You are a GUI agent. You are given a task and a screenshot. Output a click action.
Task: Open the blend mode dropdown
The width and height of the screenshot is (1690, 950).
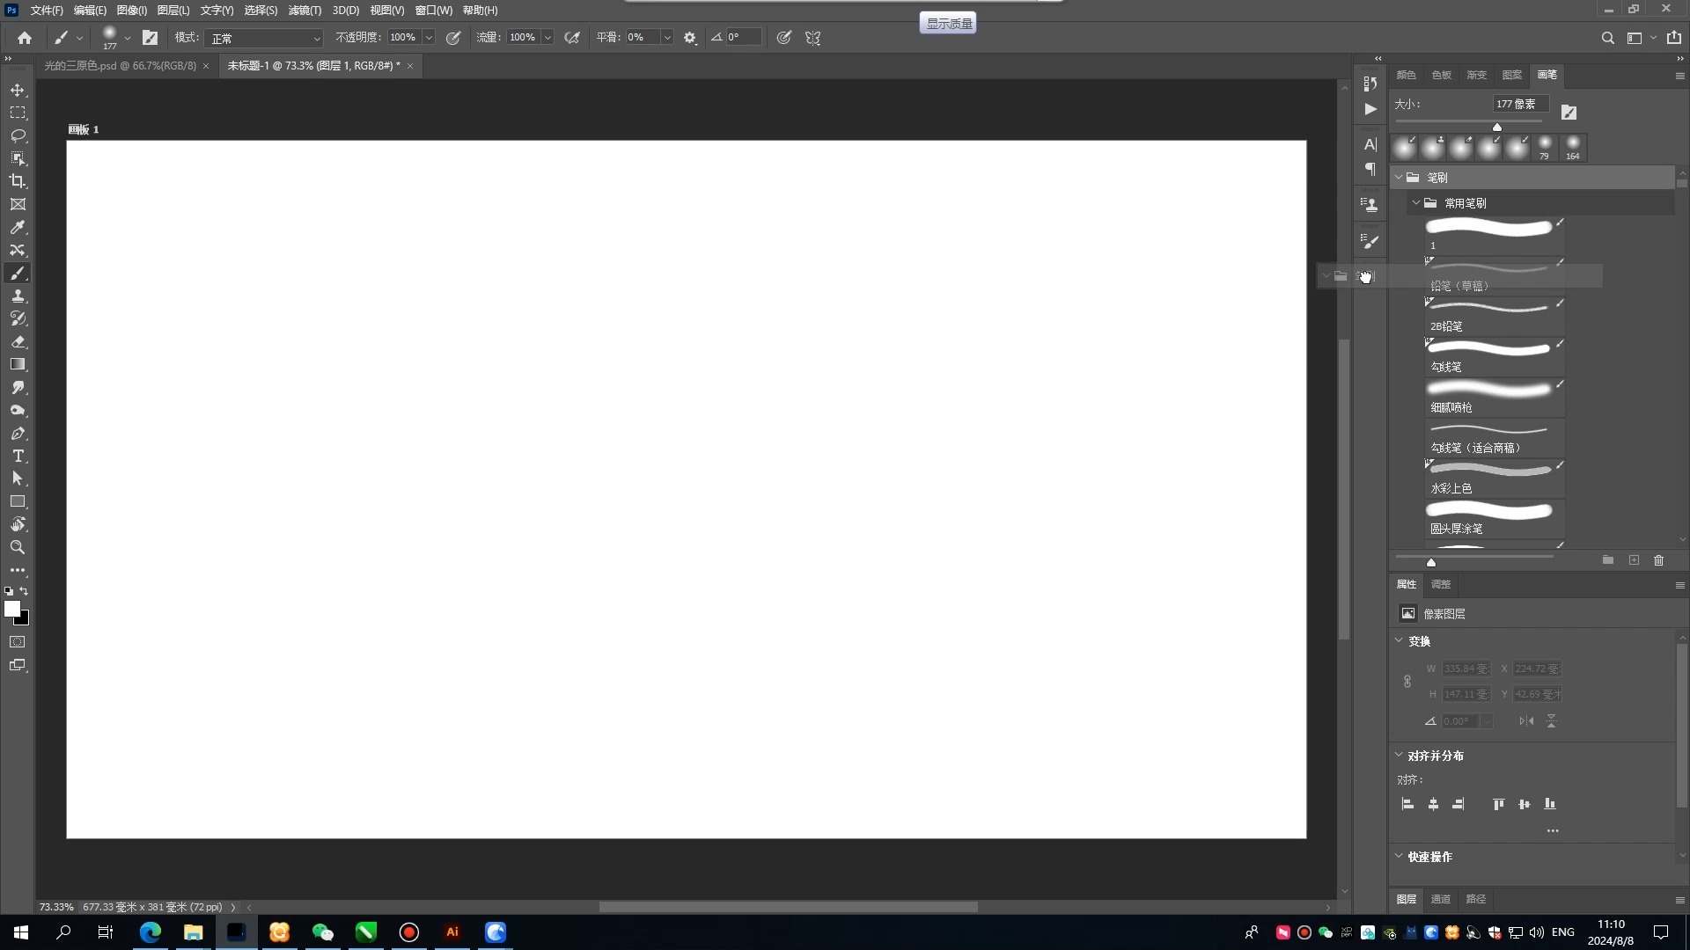point(265,38)
